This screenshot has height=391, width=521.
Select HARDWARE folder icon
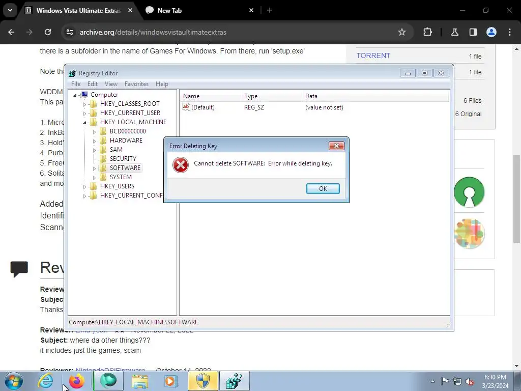(x=103, y=141)
